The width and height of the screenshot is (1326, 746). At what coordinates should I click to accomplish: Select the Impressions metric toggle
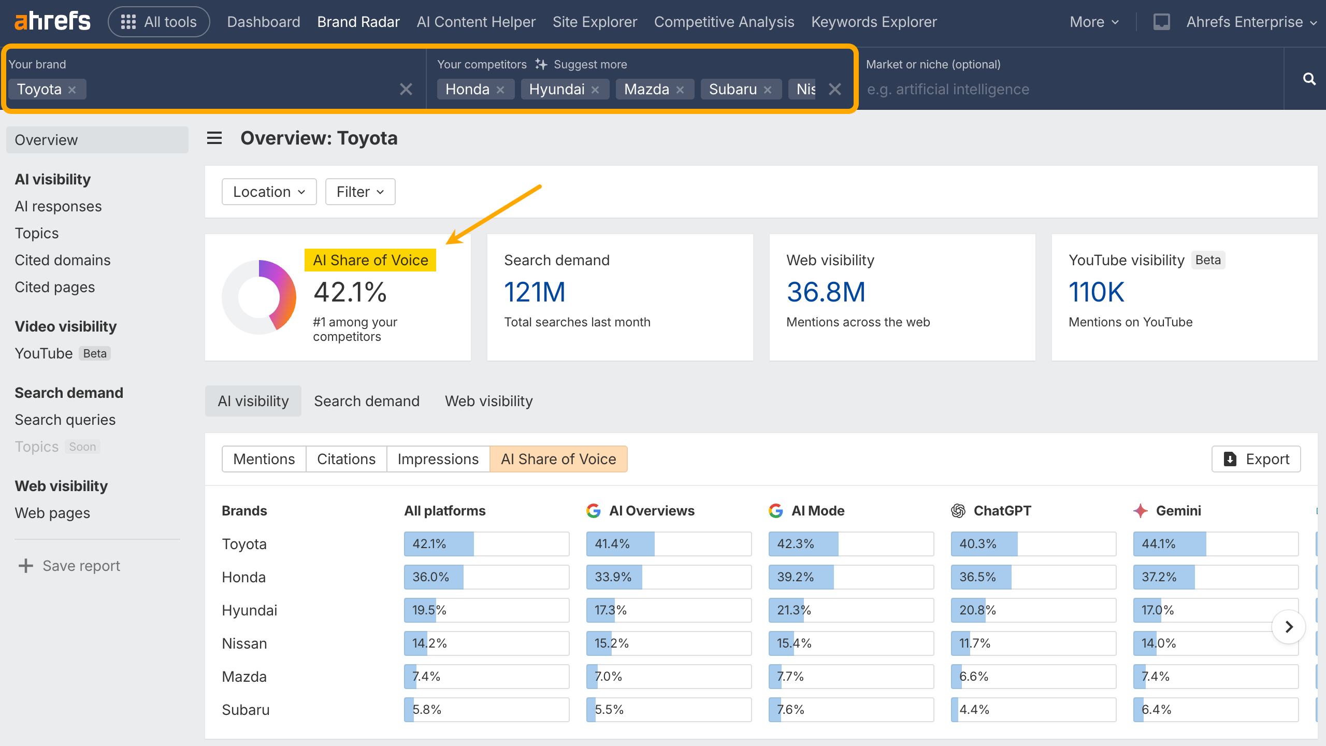click(438, 459)
